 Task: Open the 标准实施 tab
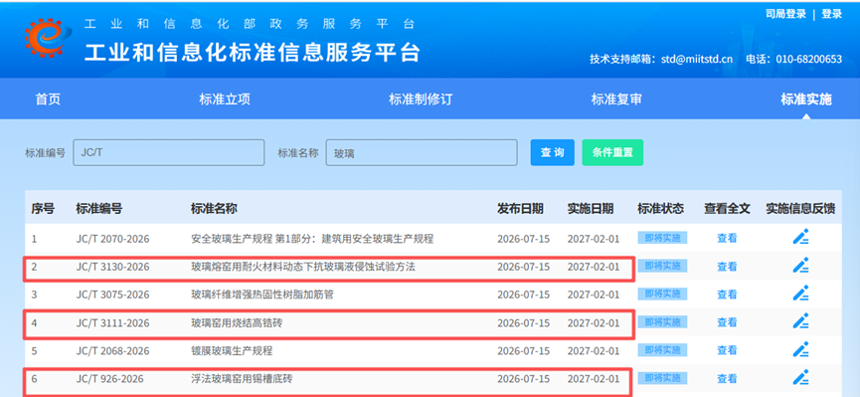tap(806, 99)
